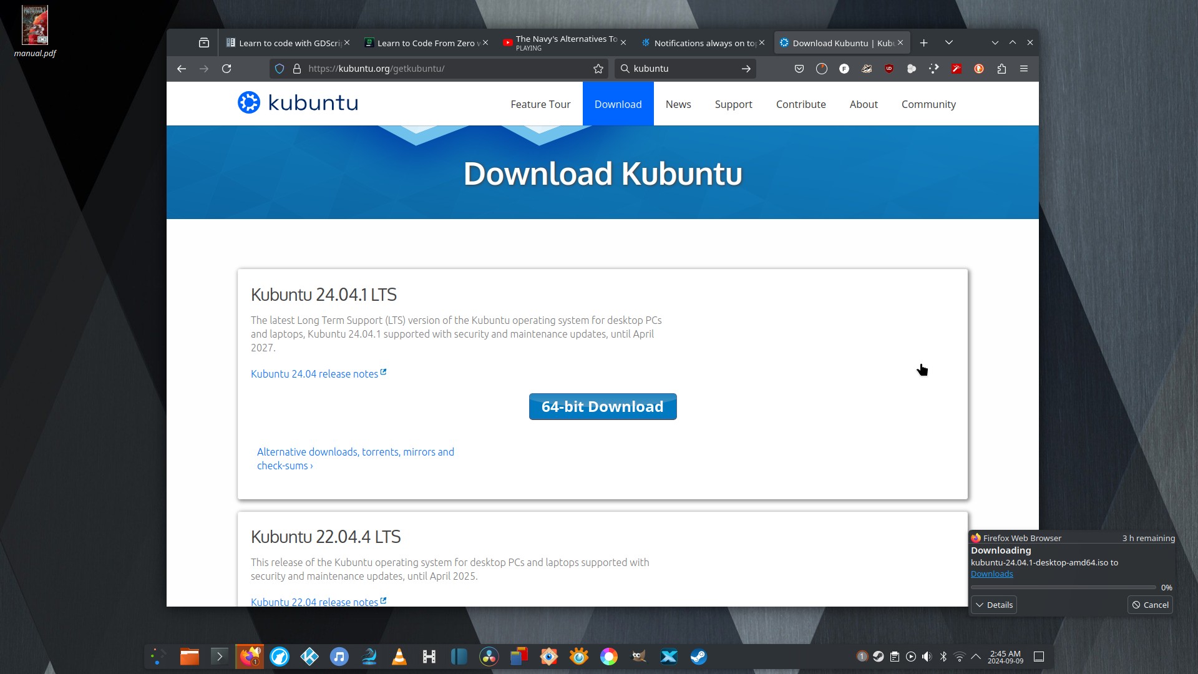
Task: Save page to Pocket
Action: pos(799,69)
